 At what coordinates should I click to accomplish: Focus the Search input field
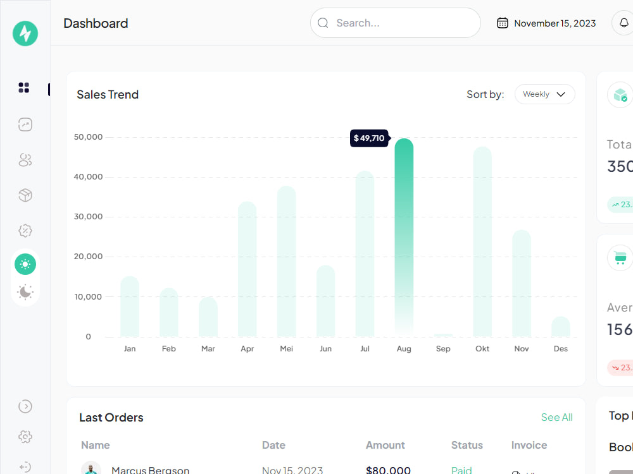(395, 23)
